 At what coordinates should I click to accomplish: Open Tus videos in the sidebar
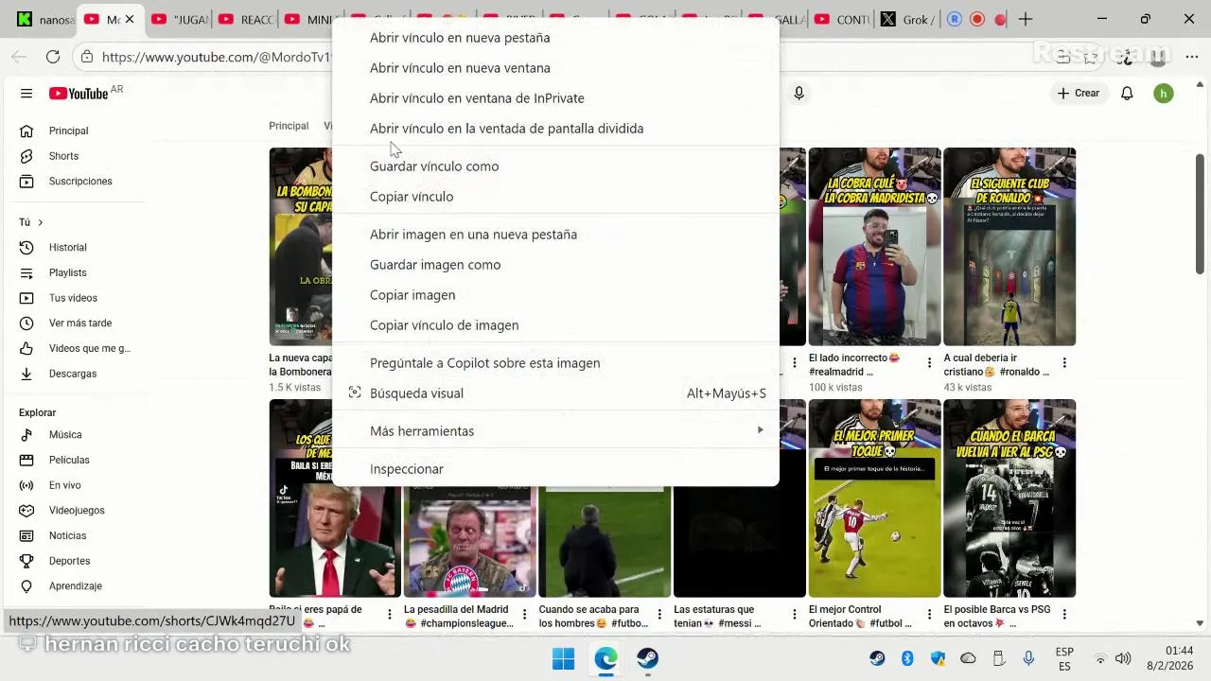74,298
